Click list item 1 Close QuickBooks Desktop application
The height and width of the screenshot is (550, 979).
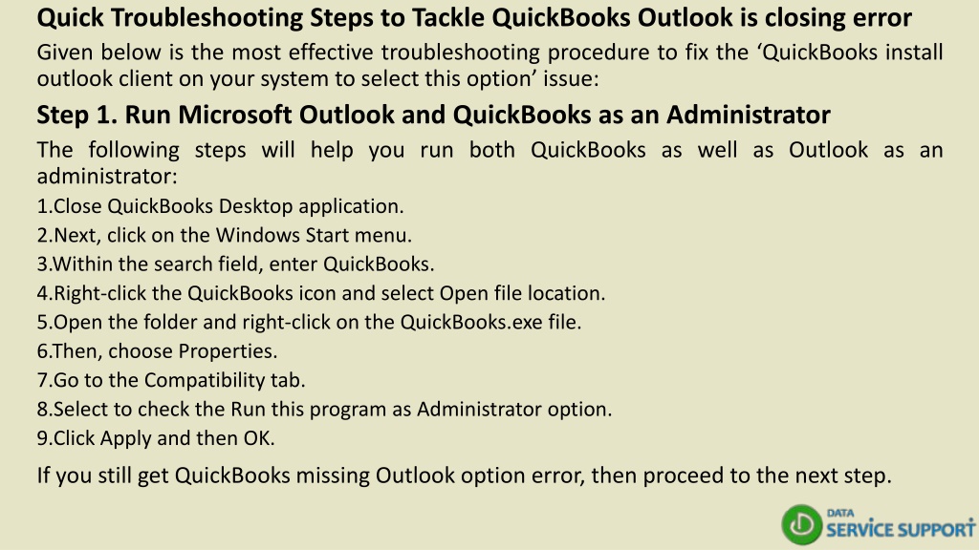point(221,206)
